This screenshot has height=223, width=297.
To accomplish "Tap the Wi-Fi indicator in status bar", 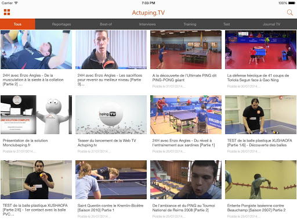I will [x=16, y=3].
